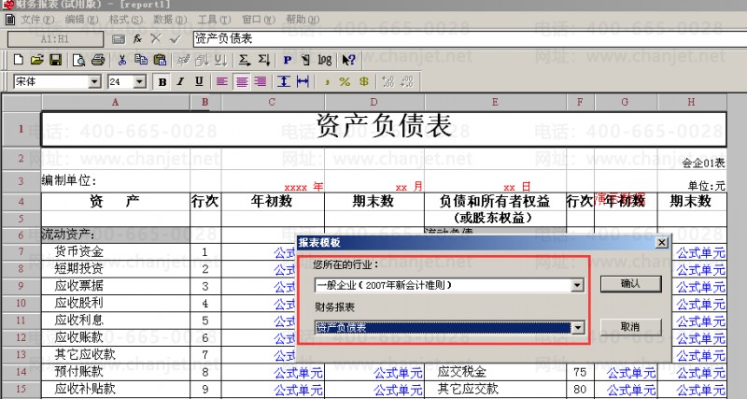Image resolution: width=747 pixels, height=399 pixels.
Task: Center align text
Action: pyautogui.click(x=242, y=81)
